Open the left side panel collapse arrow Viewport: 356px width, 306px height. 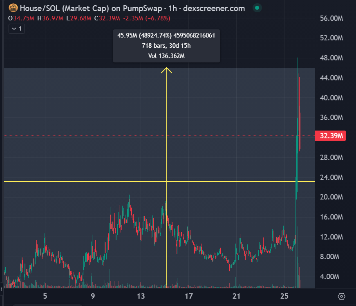click(2, 289)
